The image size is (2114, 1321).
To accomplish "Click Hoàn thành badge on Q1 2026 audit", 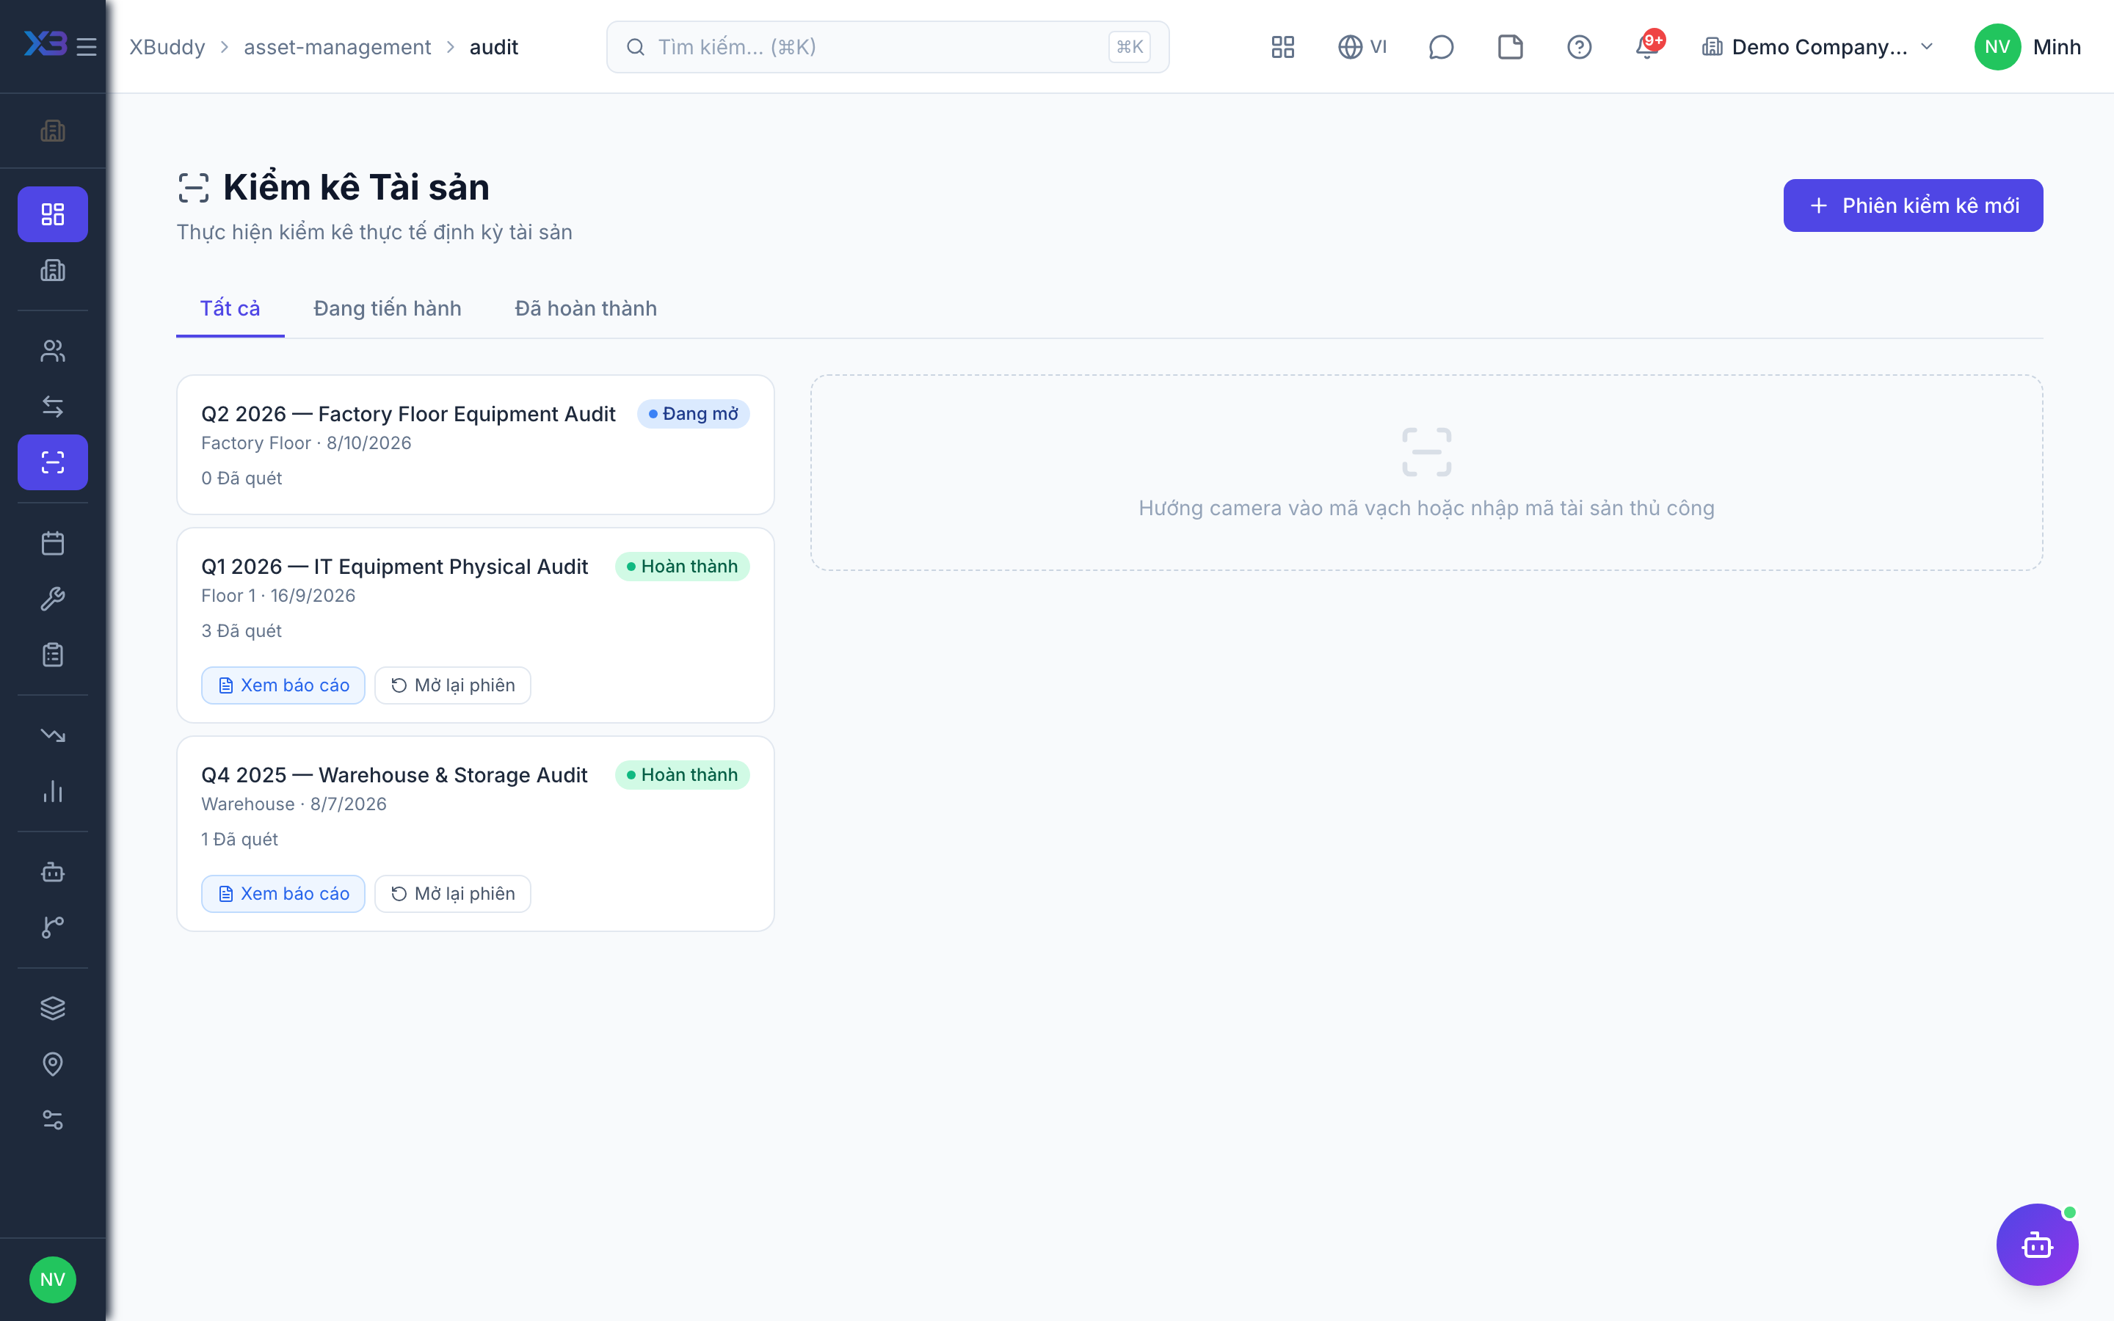I will pyautogui.click(x=682, y=566).
